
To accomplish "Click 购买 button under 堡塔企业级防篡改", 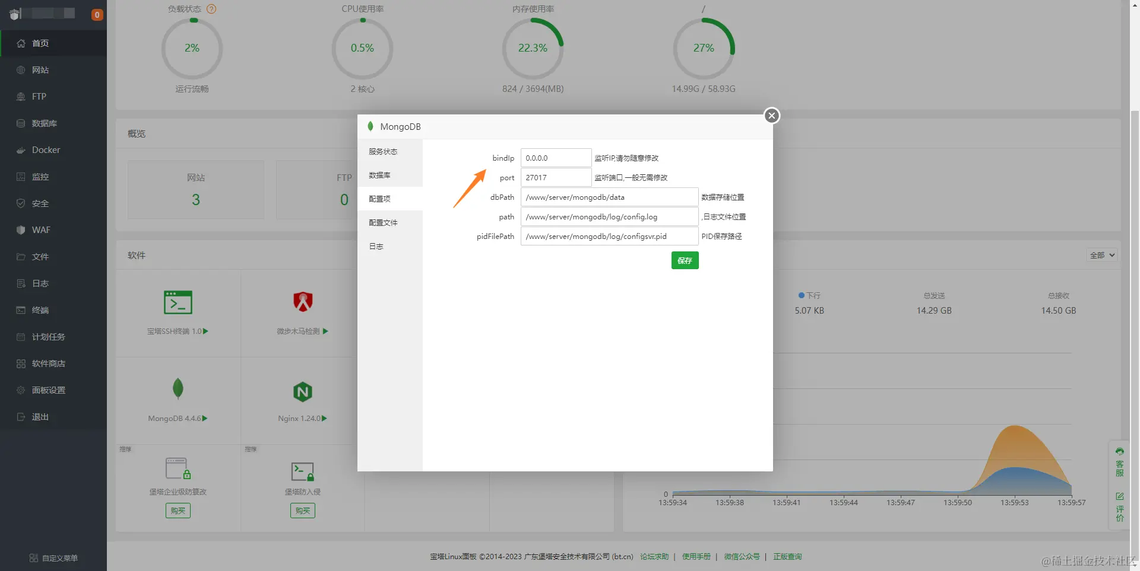I will 178,511.
